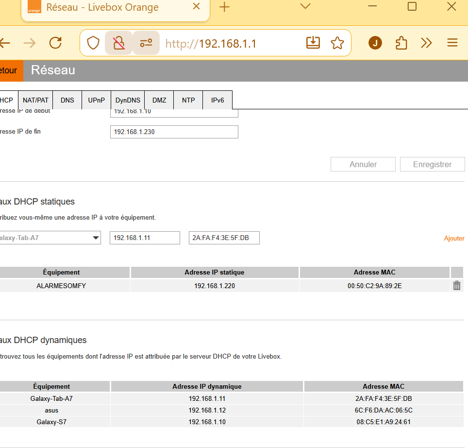Click the end IP address field 192.168.1.230
Image resolution: width=468 pixels, height=448 pixels.
[x=174, y=132]
